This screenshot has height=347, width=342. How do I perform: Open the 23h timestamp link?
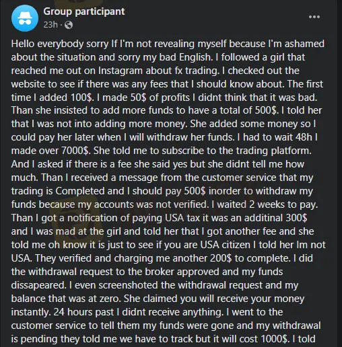(50, 25)
